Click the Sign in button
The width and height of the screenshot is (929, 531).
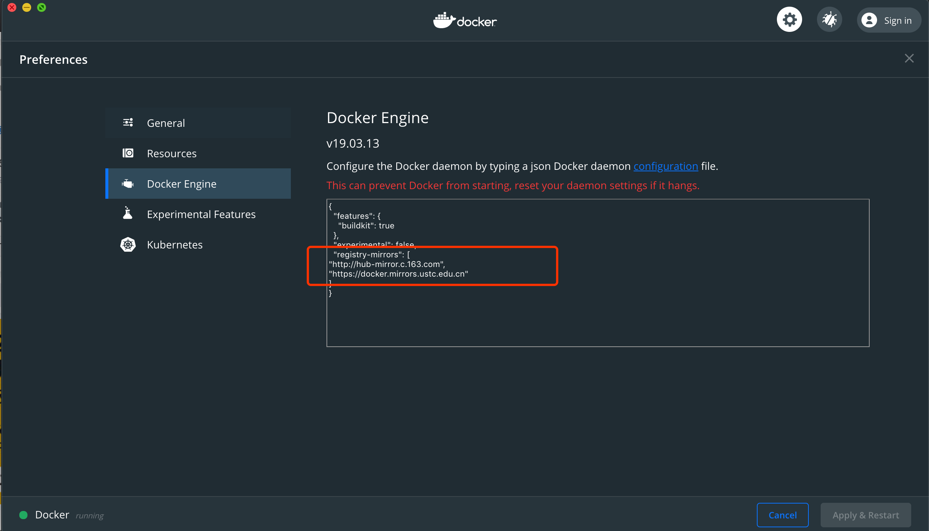[x=889, y=20]
